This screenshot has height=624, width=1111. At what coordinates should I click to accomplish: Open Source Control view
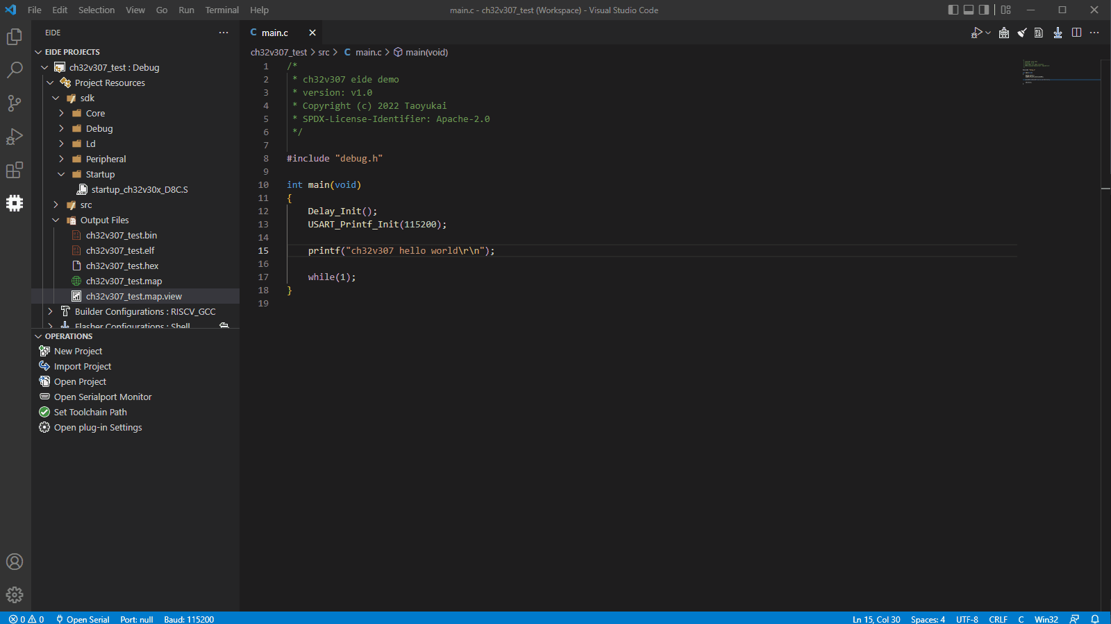coord(15,103)
